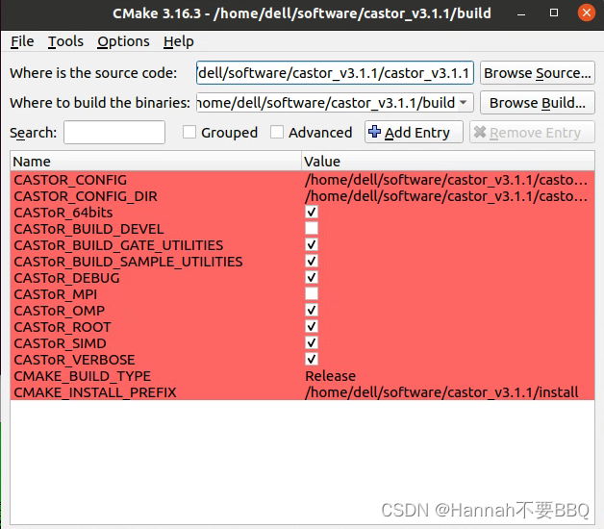Click Browse Build button
This screenshot has height=529, width=604.
click(x=538, y=103)
